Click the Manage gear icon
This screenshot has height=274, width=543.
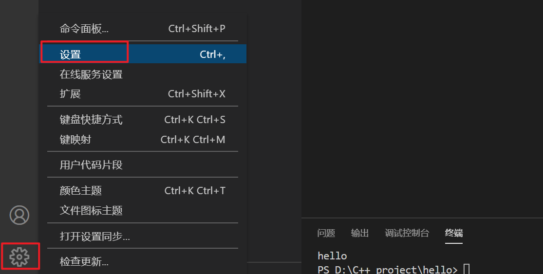point(19,256)
